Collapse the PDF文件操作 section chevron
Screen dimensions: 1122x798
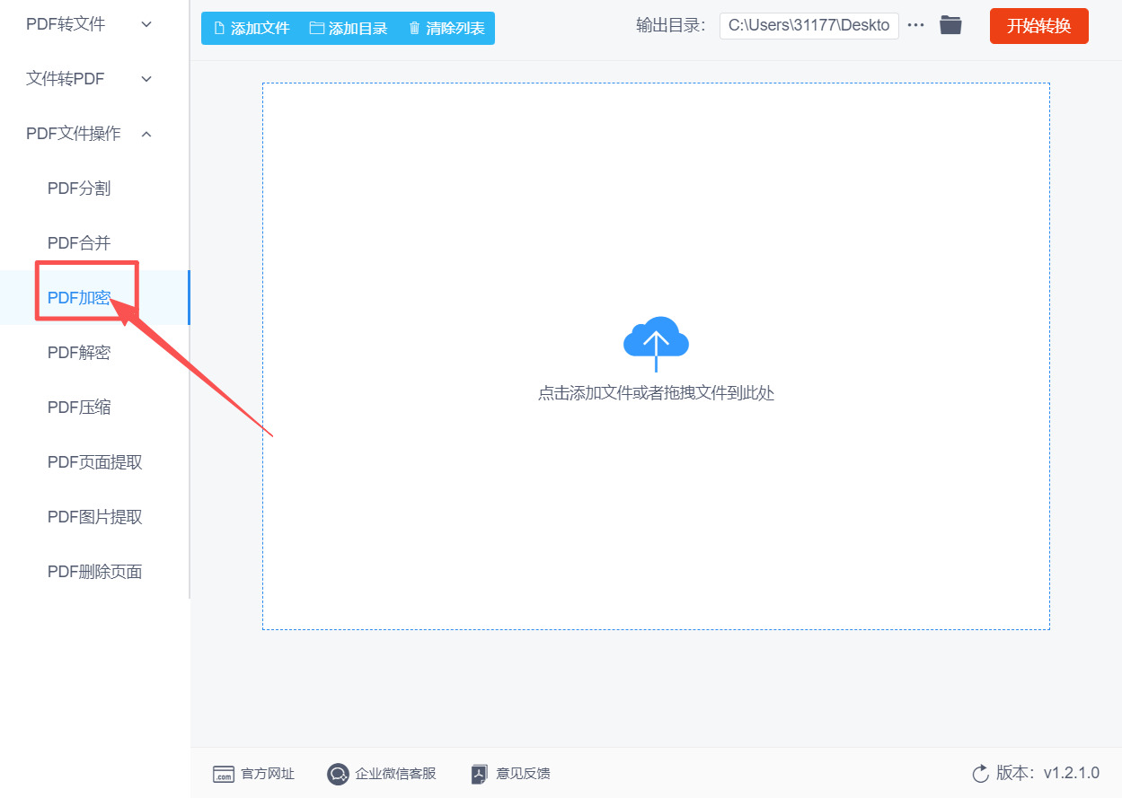(x=146, y=134)
